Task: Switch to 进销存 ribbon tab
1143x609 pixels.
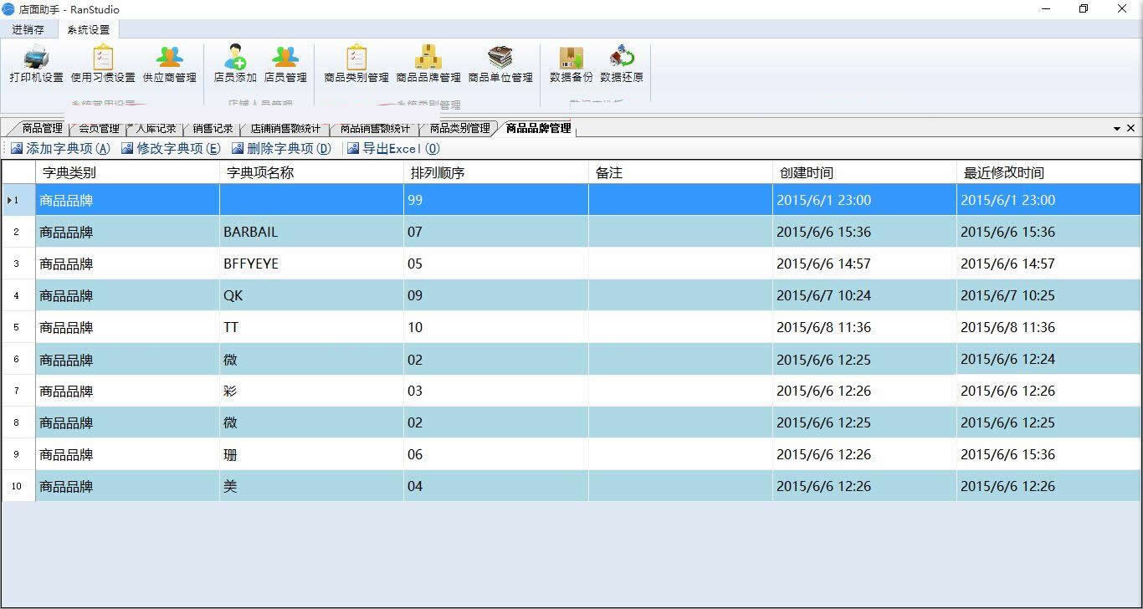Action: coord(28,29)
